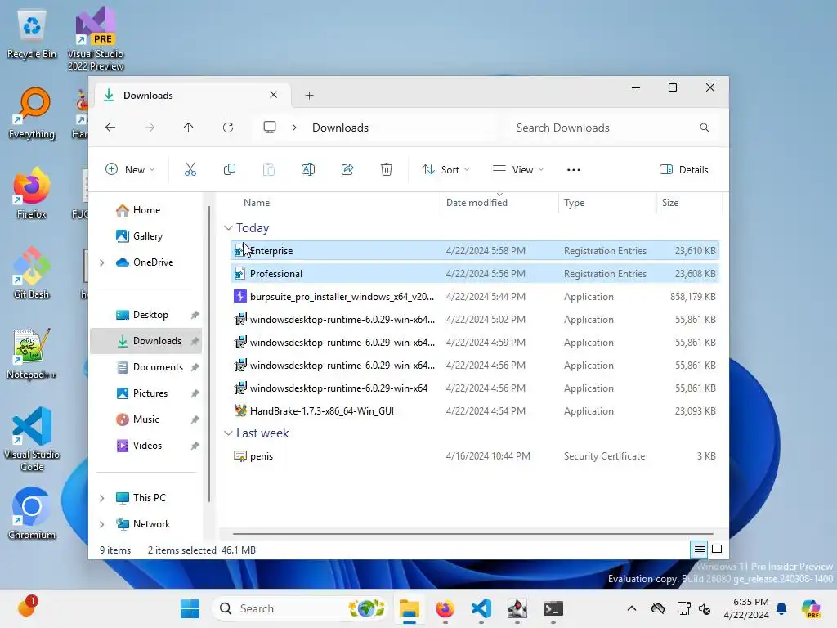Click the horizontal scrollbar in file list

pyautogui.click(x=473, y=533)
